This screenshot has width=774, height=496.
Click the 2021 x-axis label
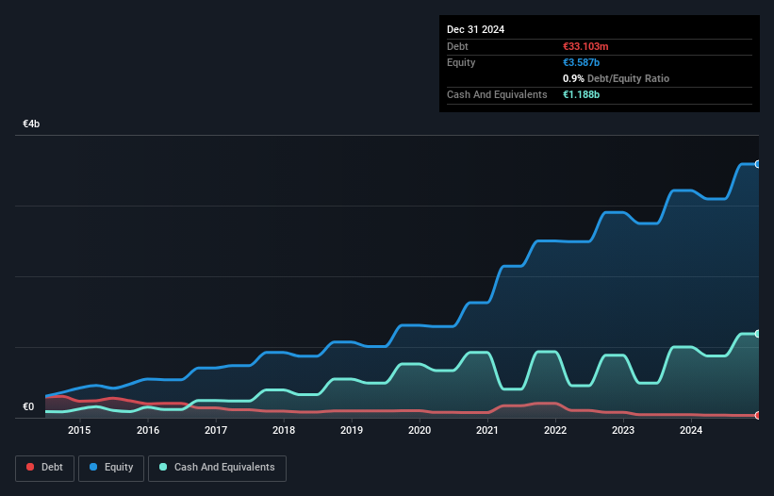click(x=487, y=430)
